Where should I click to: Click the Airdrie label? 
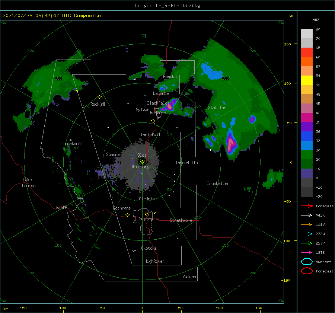point(147,199)
